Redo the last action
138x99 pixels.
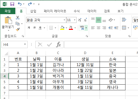click(x=30, y=4)
